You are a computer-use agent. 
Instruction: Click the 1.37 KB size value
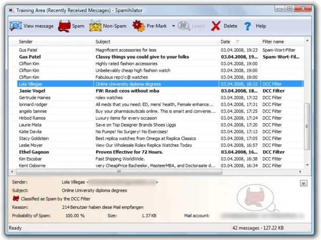[x=149, y=216]
